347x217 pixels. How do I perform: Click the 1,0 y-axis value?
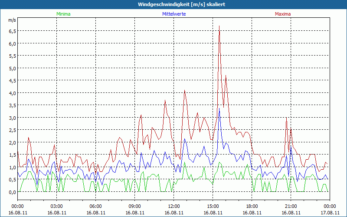[13, 168]
